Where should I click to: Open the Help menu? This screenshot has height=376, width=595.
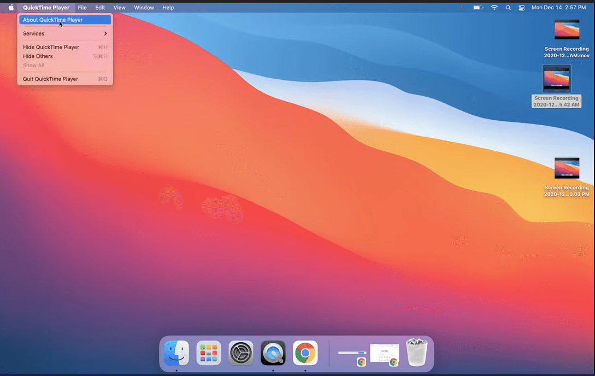tap(168, 8)
